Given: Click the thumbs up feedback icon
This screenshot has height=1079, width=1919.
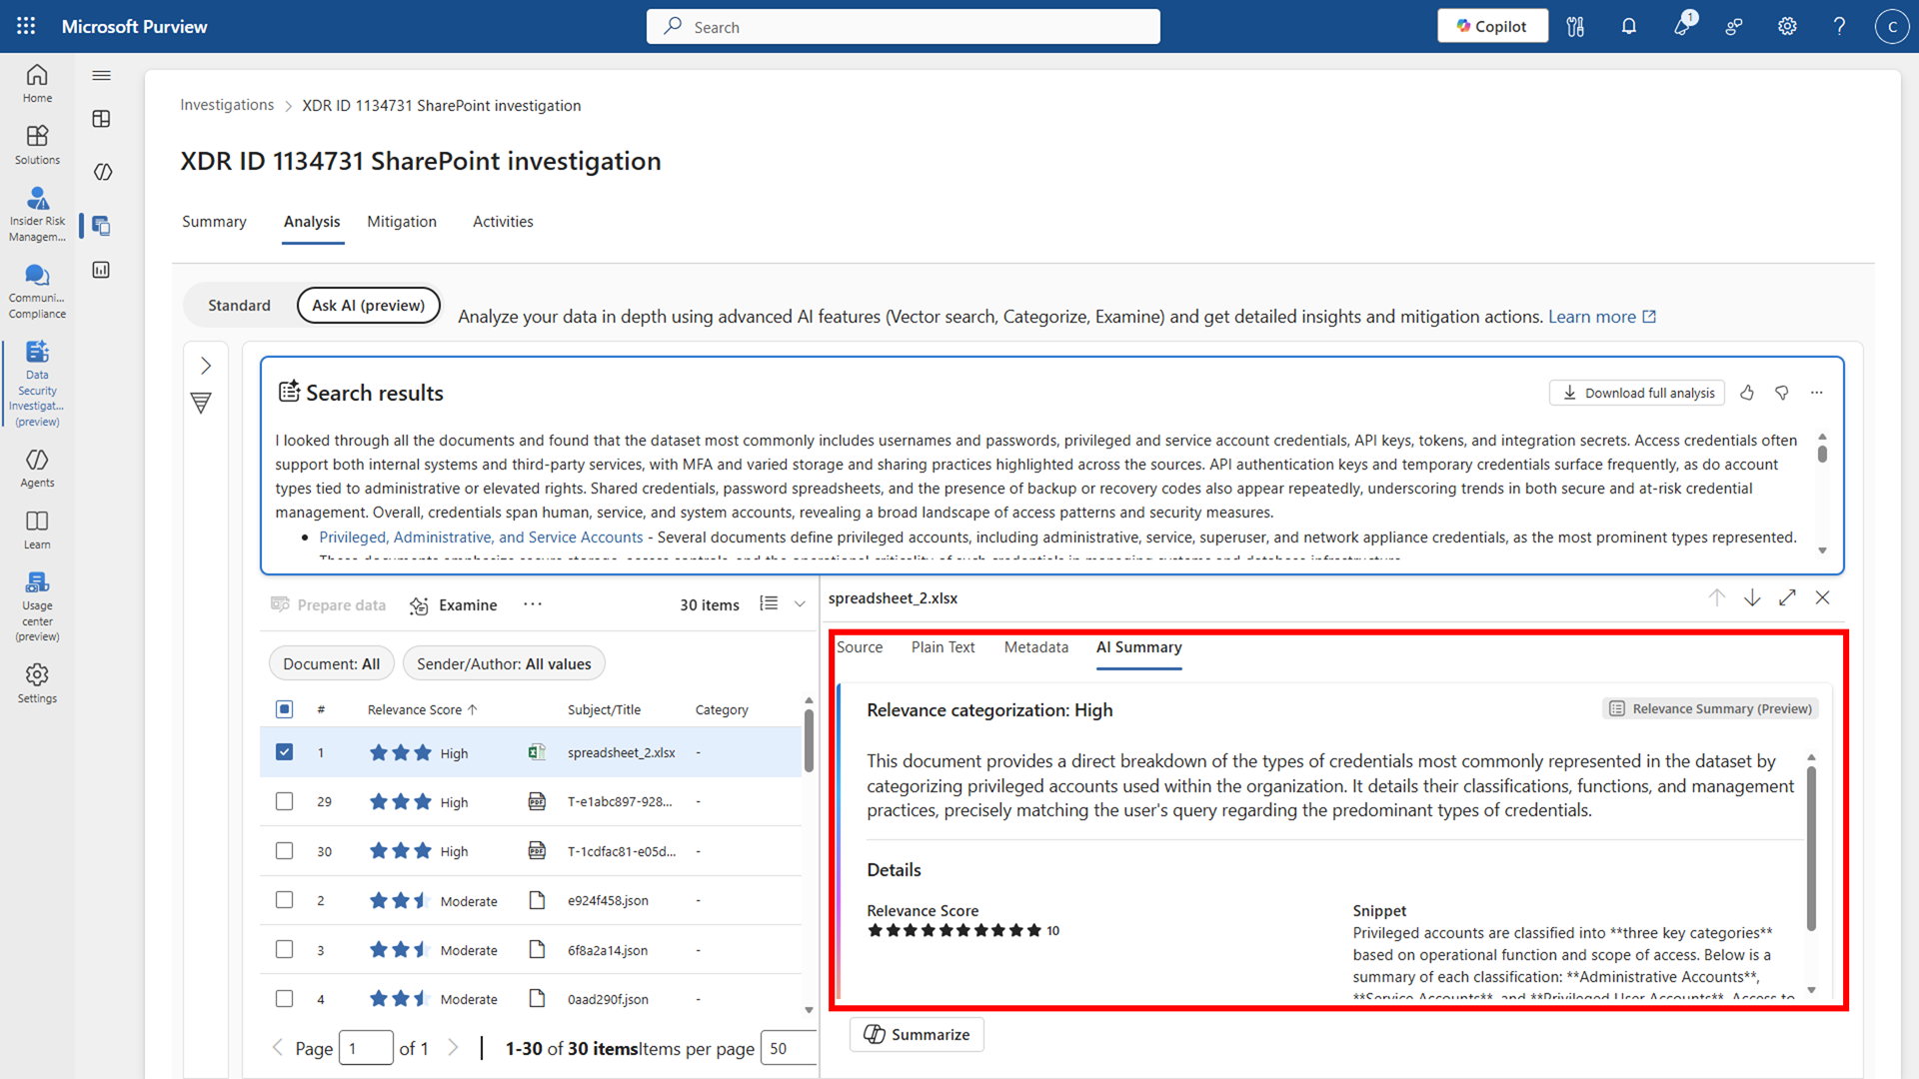Looking at the screenshot, I should coord(1747,393).
